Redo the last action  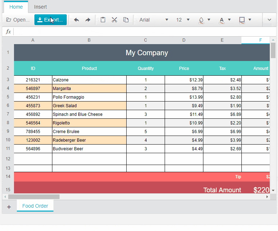[x=88, y=20]
